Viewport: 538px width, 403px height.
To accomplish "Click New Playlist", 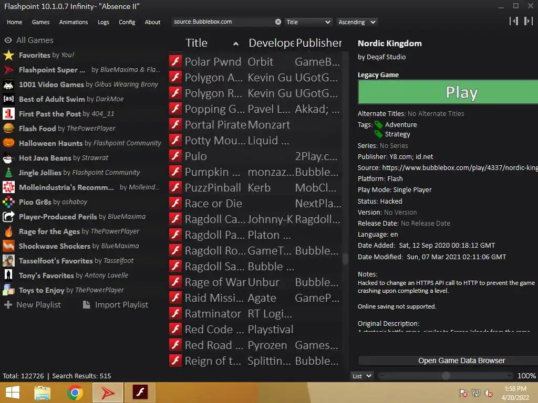I will (x=32, y=305).
